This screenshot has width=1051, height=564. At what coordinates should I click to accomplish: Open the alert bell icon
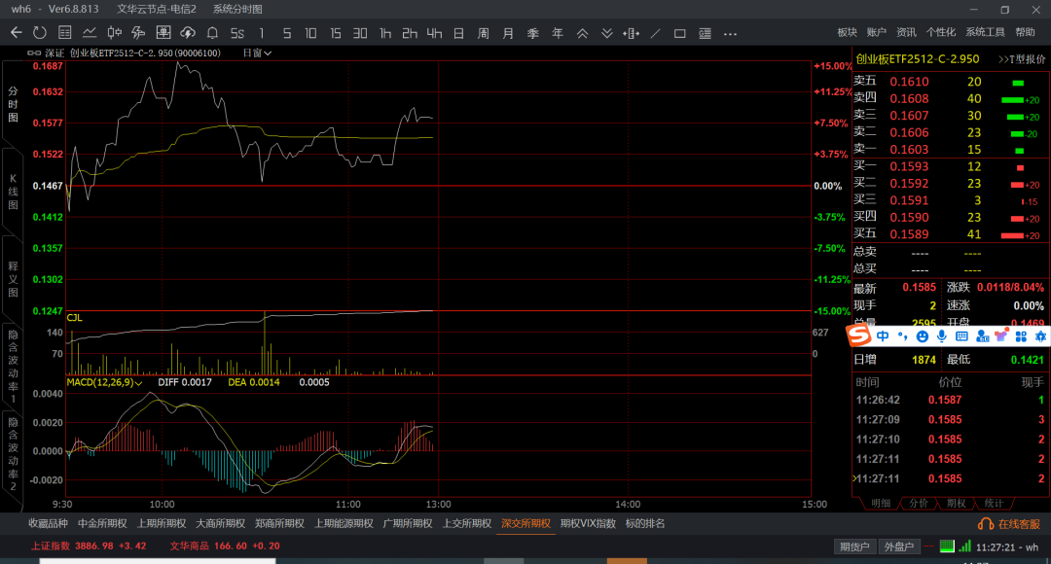click(x=212, y=33)
